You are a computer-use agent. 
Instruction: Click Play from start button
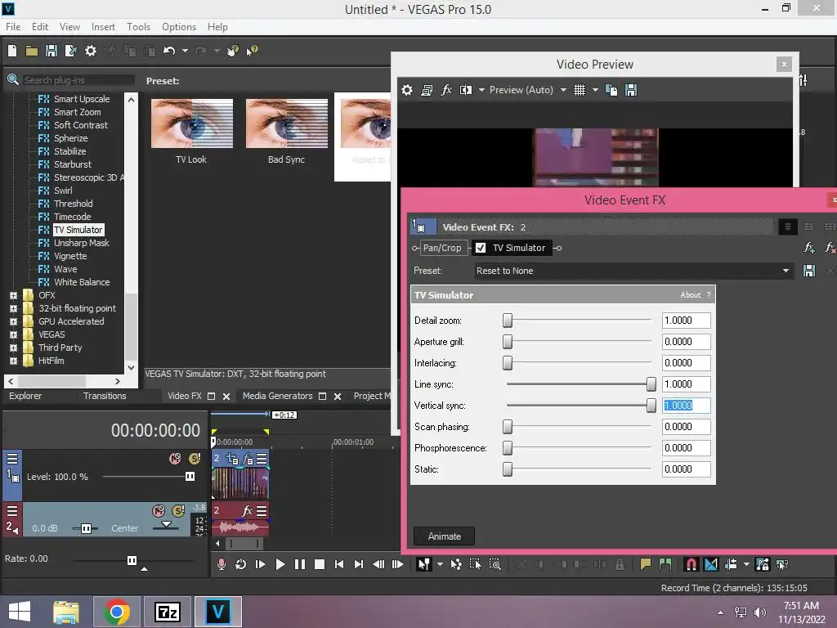pos(261,564)
